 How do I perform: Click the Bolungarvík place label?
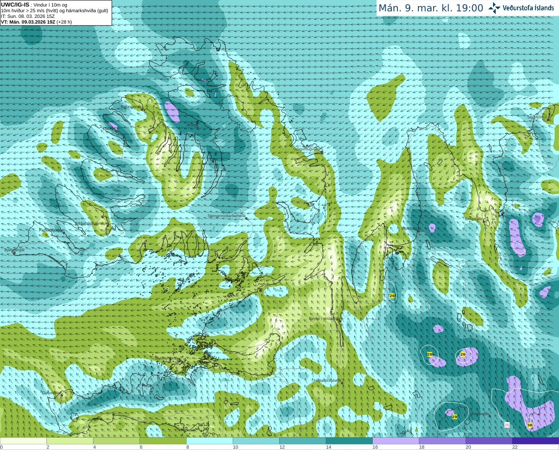pyautogui.click(x=130, y=107)
